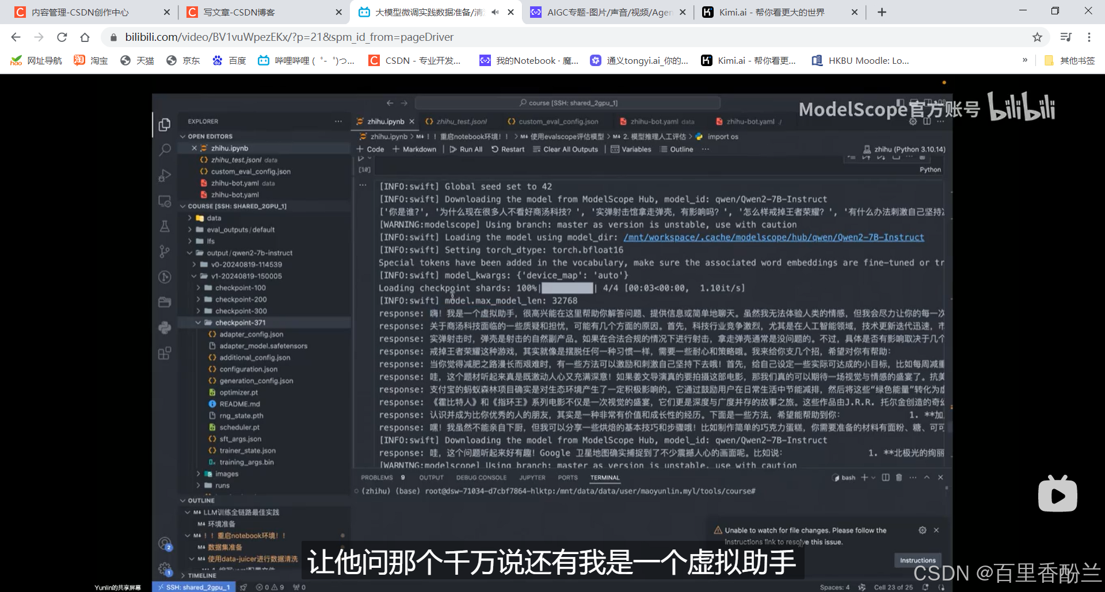Switch to the OUTPUT panel tab
Screen dimensions: 1105x592
point(431,478)
